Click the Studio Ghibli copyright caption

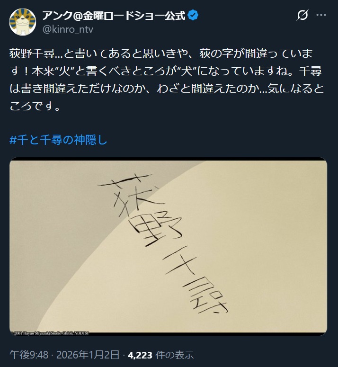coord(50,333)
